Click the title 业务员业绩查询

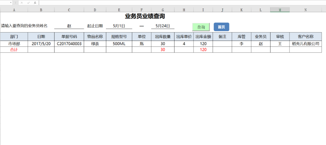click(145, 16)
